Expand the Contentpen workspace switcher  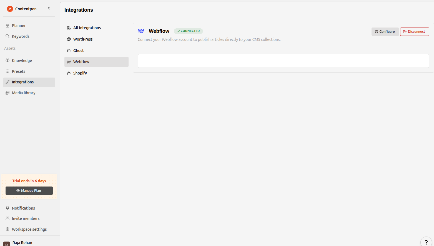(x=49, y=8)
